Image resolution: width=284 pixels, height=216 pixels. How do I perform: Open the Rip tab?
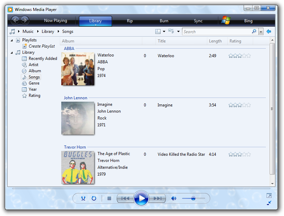click(x=130, y=21)
